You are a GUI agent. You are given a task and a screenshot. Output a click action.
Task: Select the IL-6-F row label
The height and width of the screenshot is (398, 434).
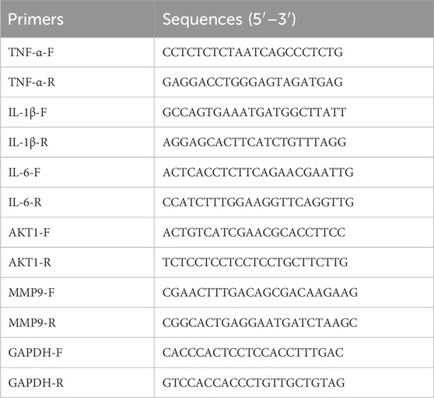click(x=24, y=172)
